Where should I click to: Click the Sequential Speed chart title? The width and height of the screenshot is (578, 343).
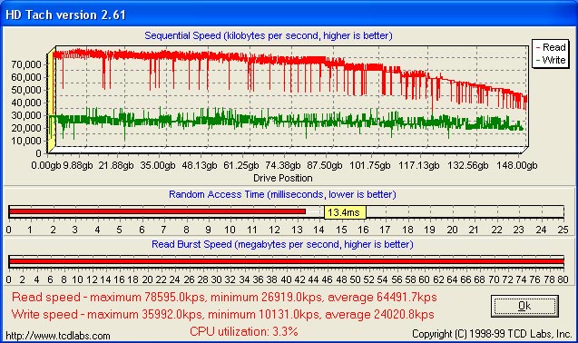[x=269, y=35]
